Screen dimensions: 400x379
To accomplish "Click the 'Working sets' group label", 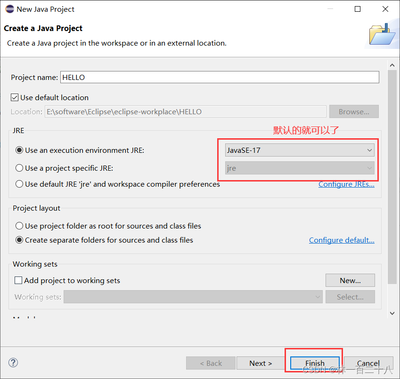I will [x=35, y=264].
